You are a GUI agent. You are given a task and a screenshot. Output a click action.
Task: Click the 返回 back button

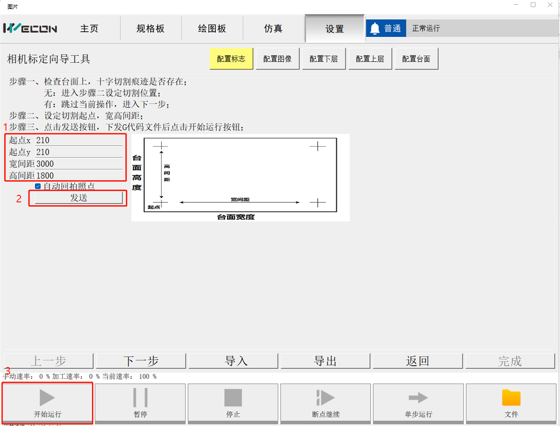tap(418, 361)
